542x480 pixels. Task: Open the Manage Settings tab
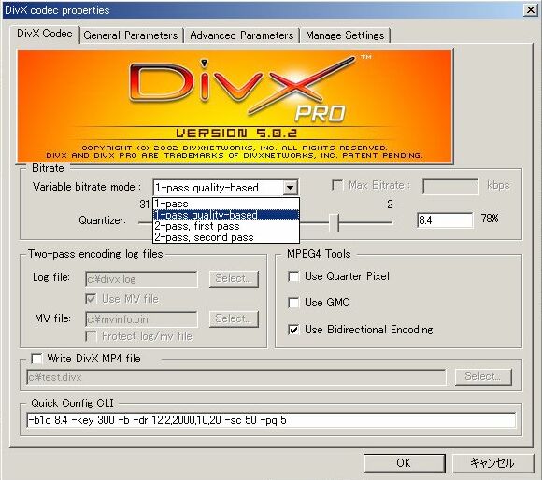click(345, 35)
